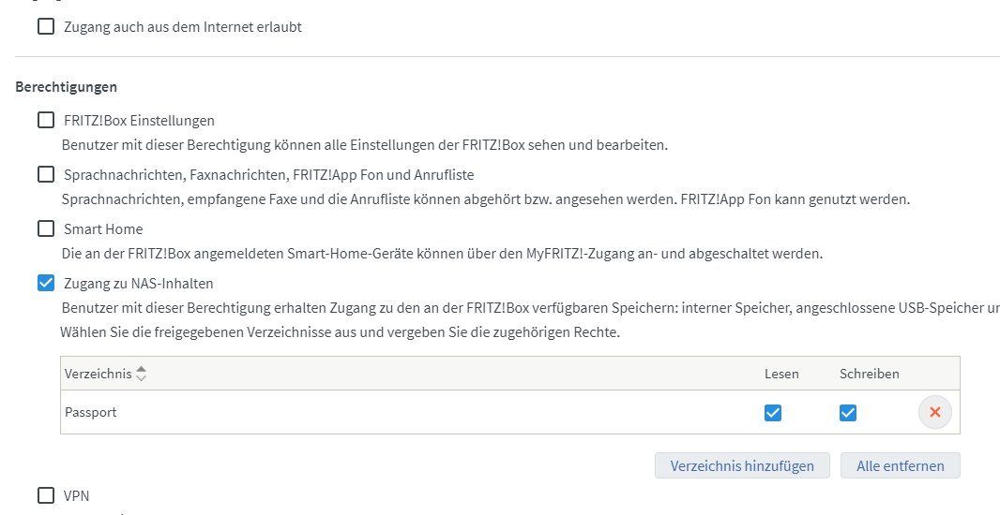Click the Schreiben column header
Image resolution: width=1000 pixels, height=515 pixels.
coord(869,374)
